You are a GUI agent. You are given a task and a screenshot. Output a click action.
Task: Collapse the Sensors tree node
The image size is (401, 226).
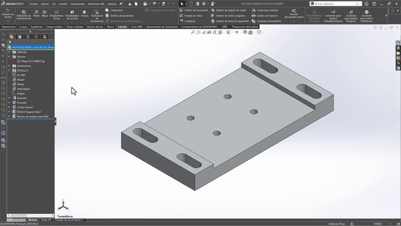pos(9,56)
